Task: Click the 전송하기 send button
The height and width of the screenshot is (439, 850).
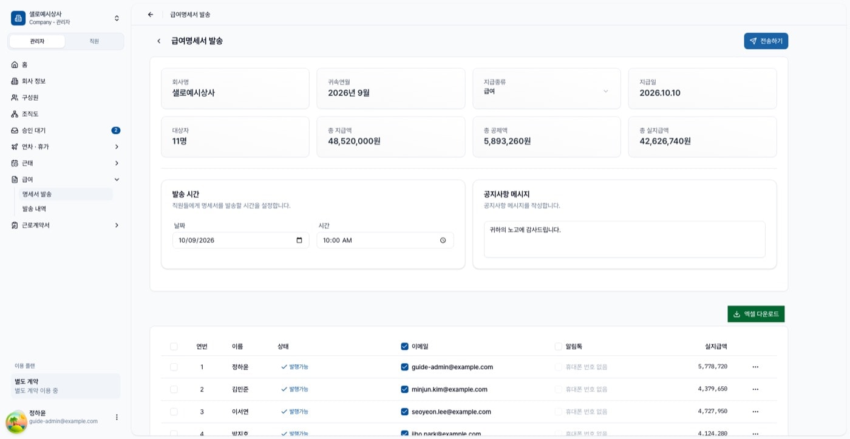Action: 766,41
